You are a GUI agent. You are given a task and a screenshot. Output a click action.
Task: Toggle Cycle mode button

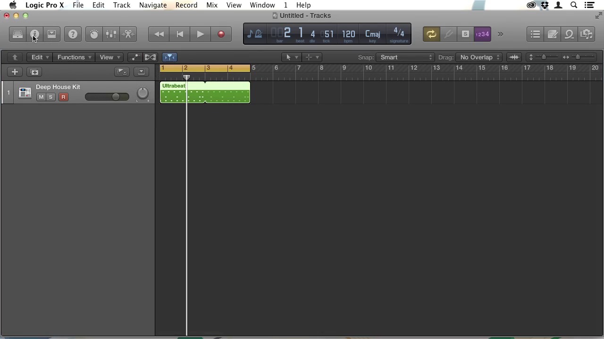point(431,34)
